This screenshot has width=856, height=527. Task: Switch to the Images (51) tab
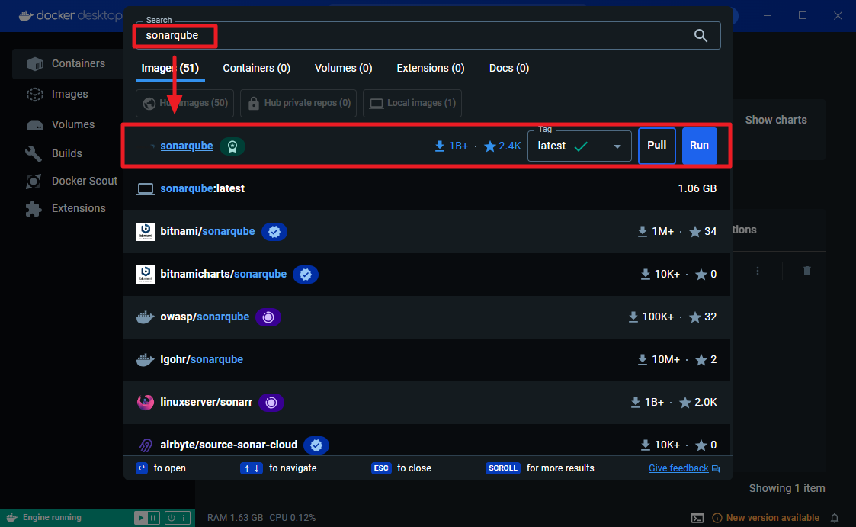click(x=170, y=69)
